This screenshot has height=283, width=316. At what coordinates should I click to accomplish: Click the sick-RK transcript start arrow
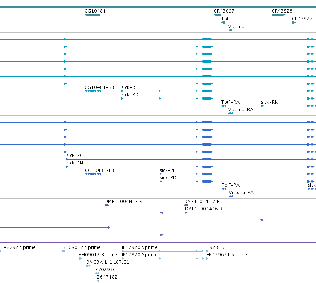click(x=263, y=106)
